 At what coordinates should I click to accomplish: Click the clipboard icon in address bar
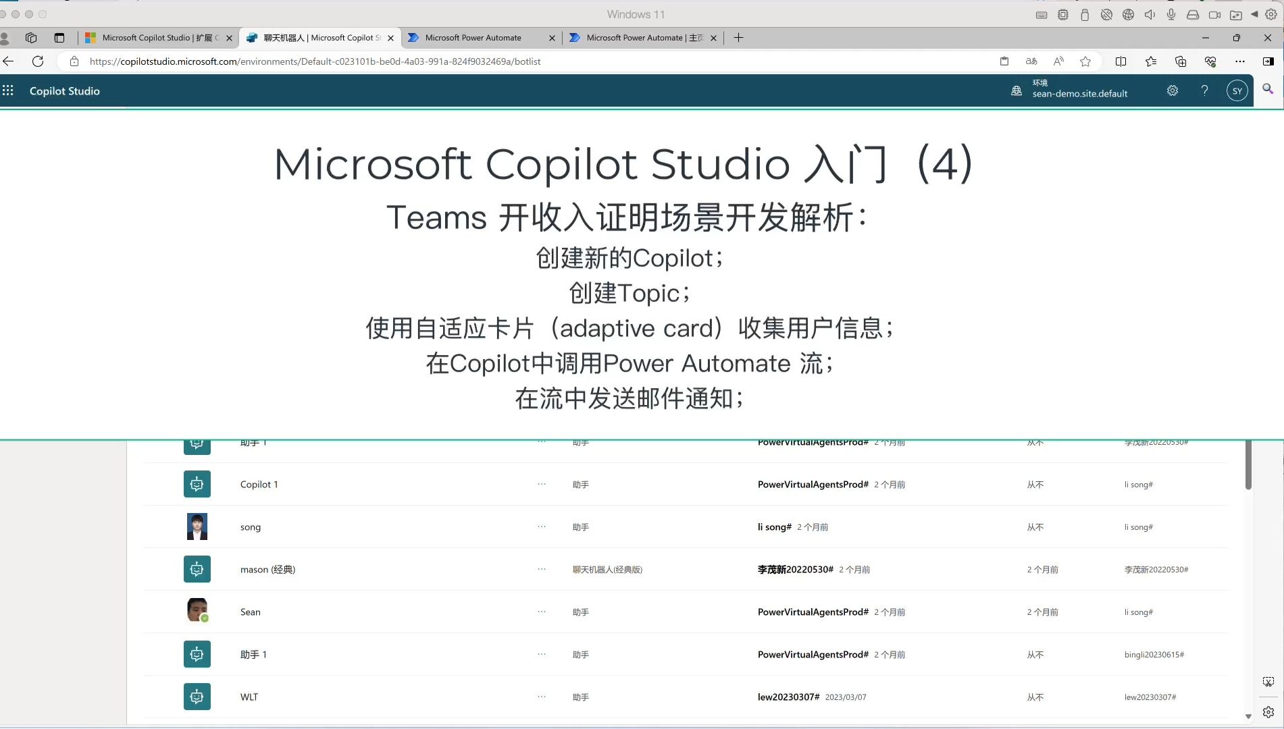point(1004,61)
